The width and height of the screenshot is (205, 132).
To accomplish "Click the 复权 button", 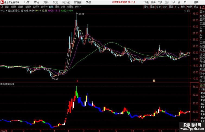I will pyautogui.click(x=146, y=7).
